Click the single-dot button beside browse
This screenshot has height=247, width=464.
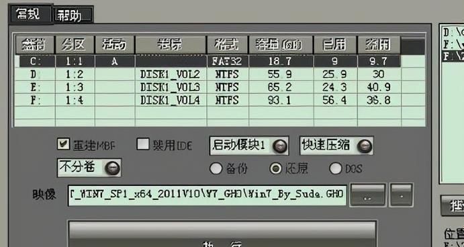[402, 195]
